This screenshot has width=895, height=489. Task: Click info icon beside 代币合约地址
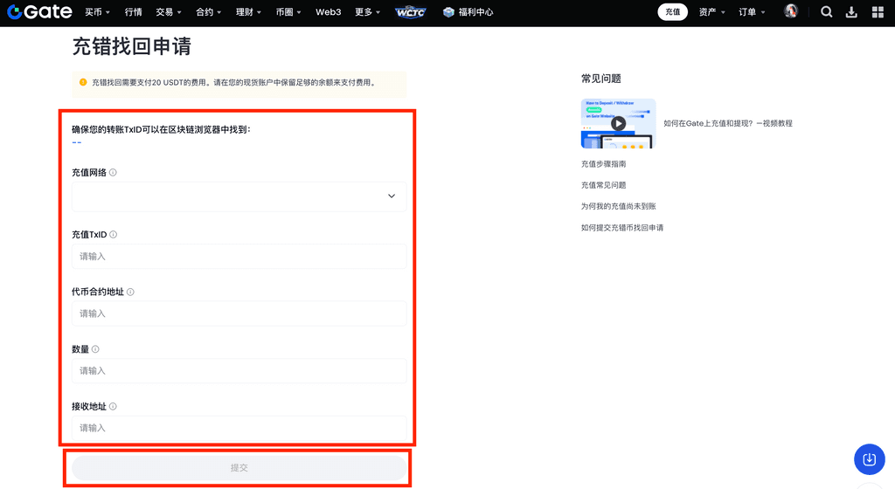(x=130, y=292)
